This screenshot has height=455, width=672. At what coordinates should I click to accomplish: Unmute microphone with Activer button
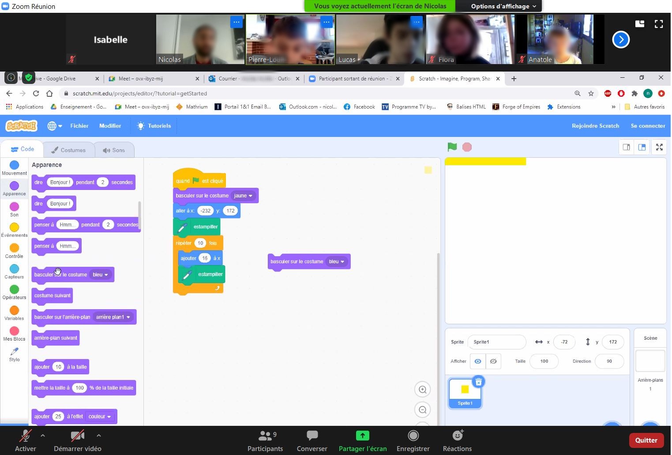tap(26, 440)
